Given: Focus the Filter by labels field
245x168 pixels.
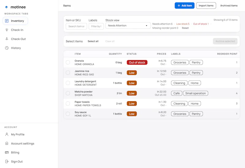Looking at the screenshot, I should coord(96,26).
